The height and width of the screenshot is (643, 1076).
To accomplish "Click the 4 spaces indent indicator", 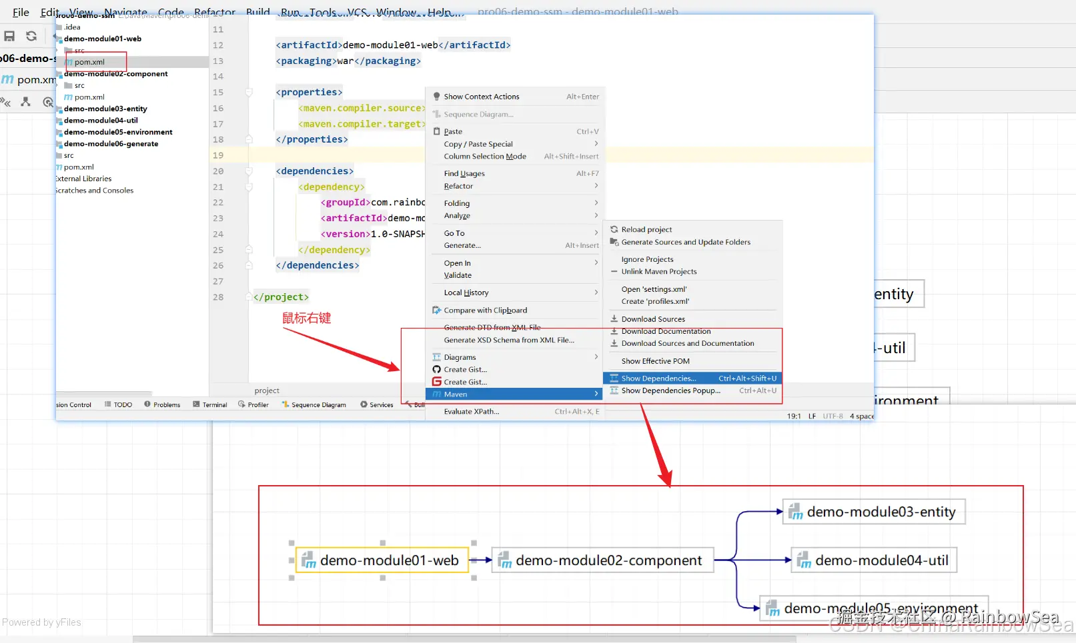I will (862, 416).
